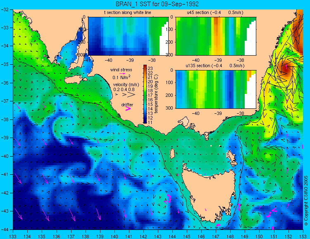310x239 pixels.
Task: Click the '© Copyright CSIRO 2005' text
Action: pyautogui.click(x=306, y=201)
